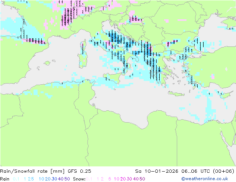The height and width of the screenshot is (182, 236).
Task: Select the pink snow legend value 5
Action: [x=110, y=179]
